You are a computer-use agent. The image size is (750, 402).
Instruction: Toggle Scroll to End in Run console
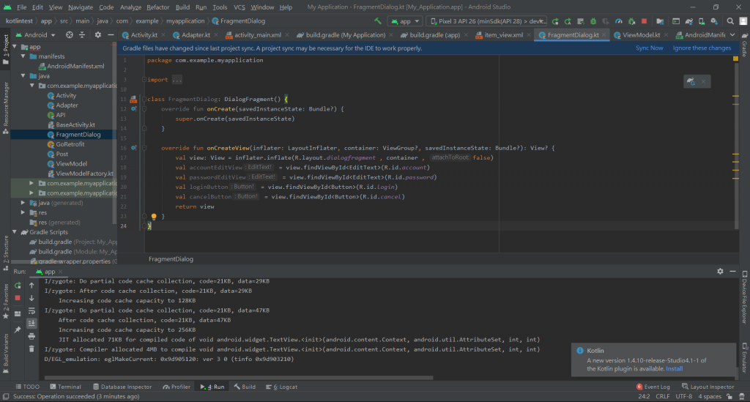point(31,324)
